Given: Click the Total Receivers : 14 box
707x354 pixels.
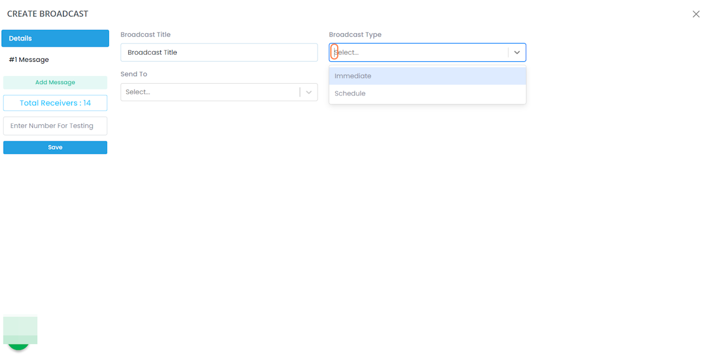Looking at the screenshot, I should tap(55, 103).
